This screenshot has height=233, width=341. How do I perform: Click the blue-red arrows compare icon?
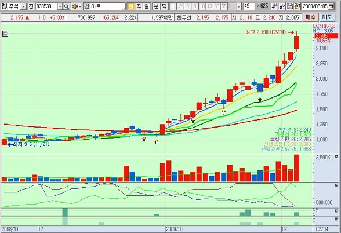(x=274, y=6)
